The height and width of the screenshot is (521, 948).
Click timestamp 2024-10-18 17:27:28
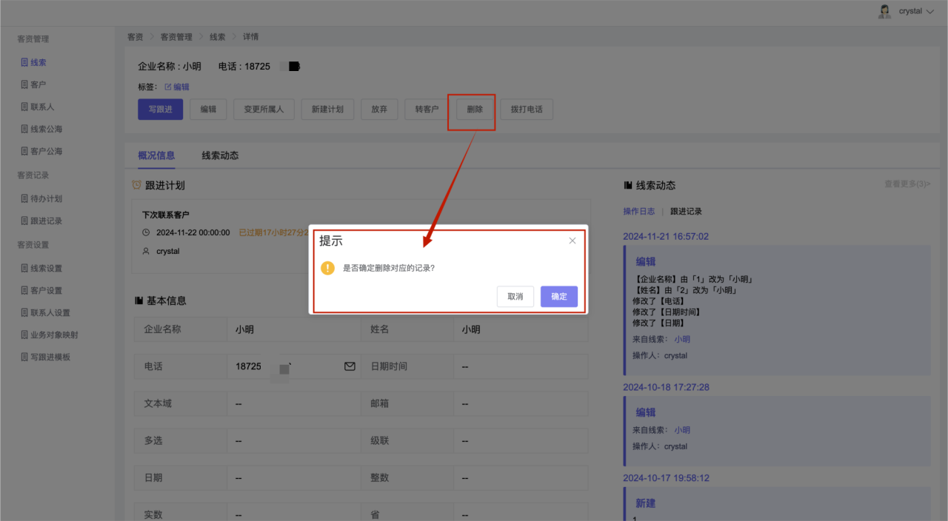(666, 388)
